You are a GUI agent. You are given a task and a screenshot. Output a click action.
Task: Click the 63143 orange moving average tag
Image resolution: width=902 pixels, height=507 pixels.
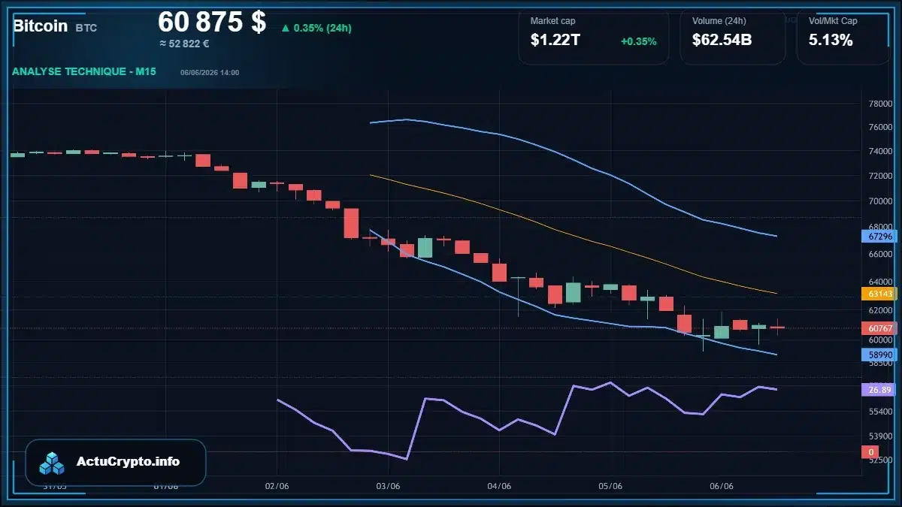880,294
